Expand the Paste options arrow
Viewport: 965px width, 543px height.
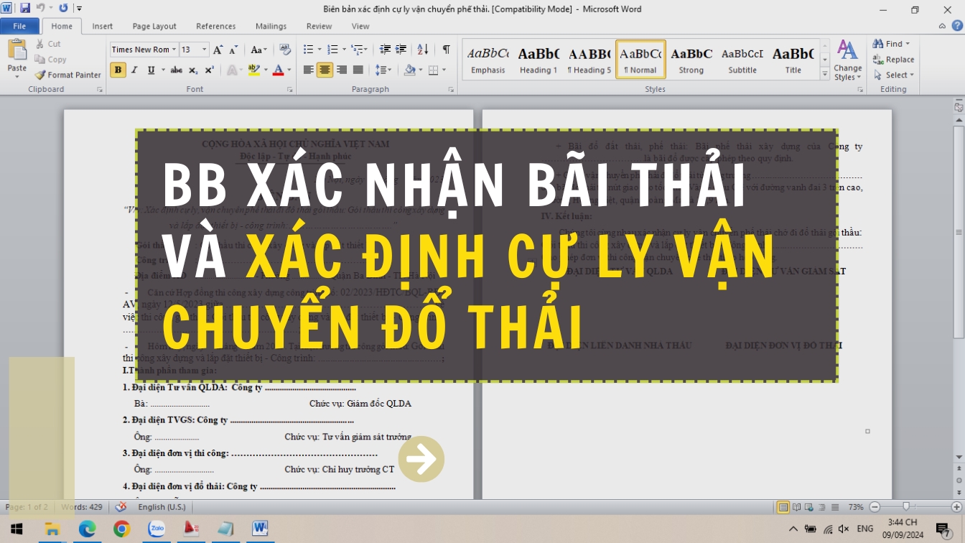pos(17,76)
